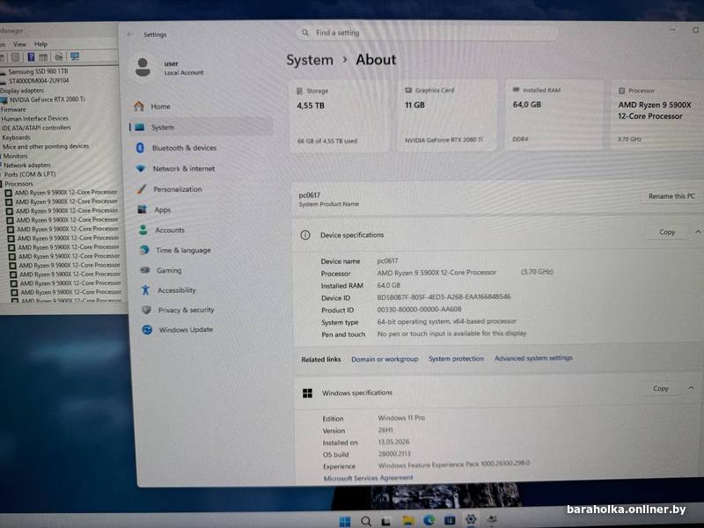Collapse Device specifications section
Screen dimensions: 704x528
pyautogui.click(x=698, y=231)
